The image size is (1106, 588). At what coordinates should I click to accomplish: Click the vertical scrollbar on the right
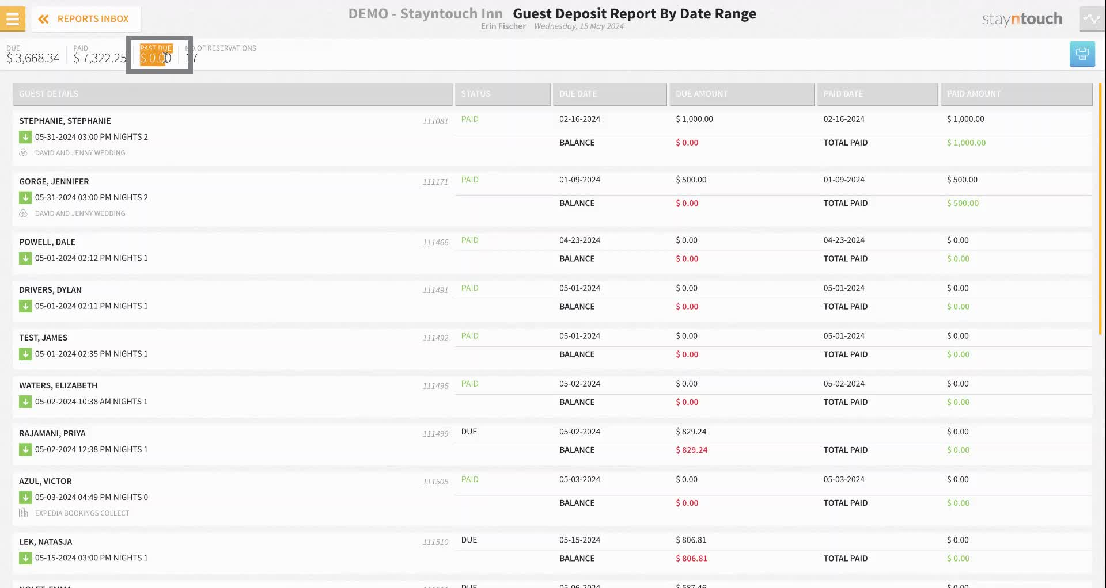(x=1100, y=209)
